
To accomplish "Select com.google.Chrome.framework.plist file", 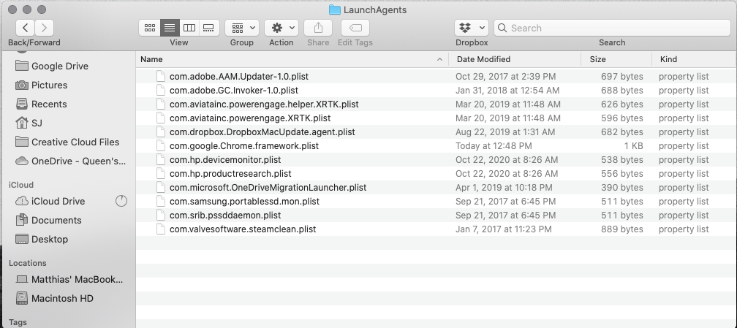I will [x=243, y=146].
